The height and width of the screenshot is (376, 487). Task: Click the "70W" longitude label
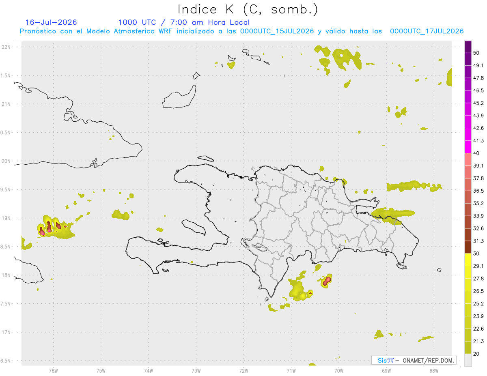[338, 370]
